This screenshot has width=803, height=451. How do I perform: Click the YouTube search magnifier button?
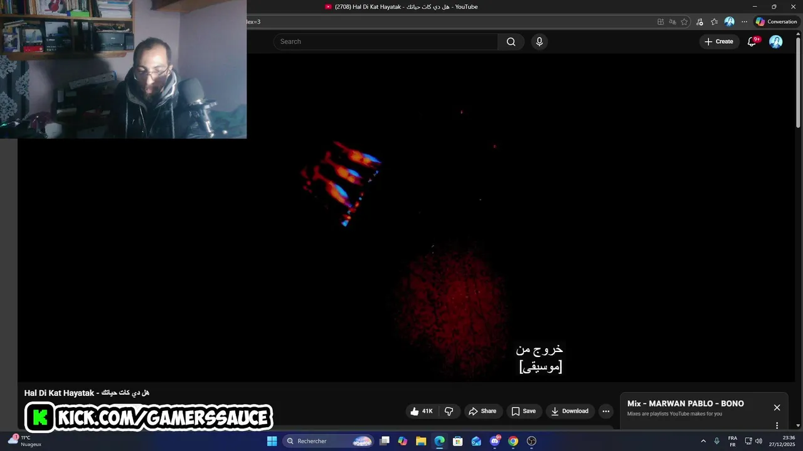pyautogui.click(x=511, y=41)
